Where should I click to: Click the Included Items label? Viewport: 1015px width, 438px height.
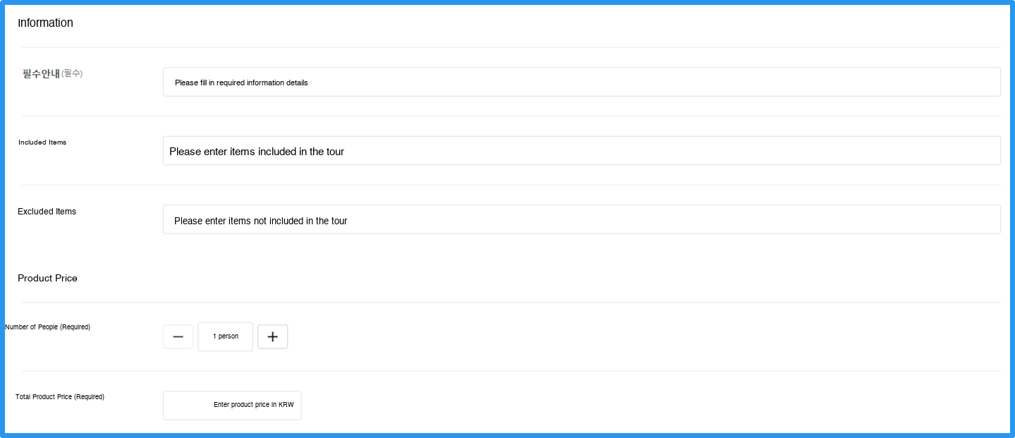[42, 142]
